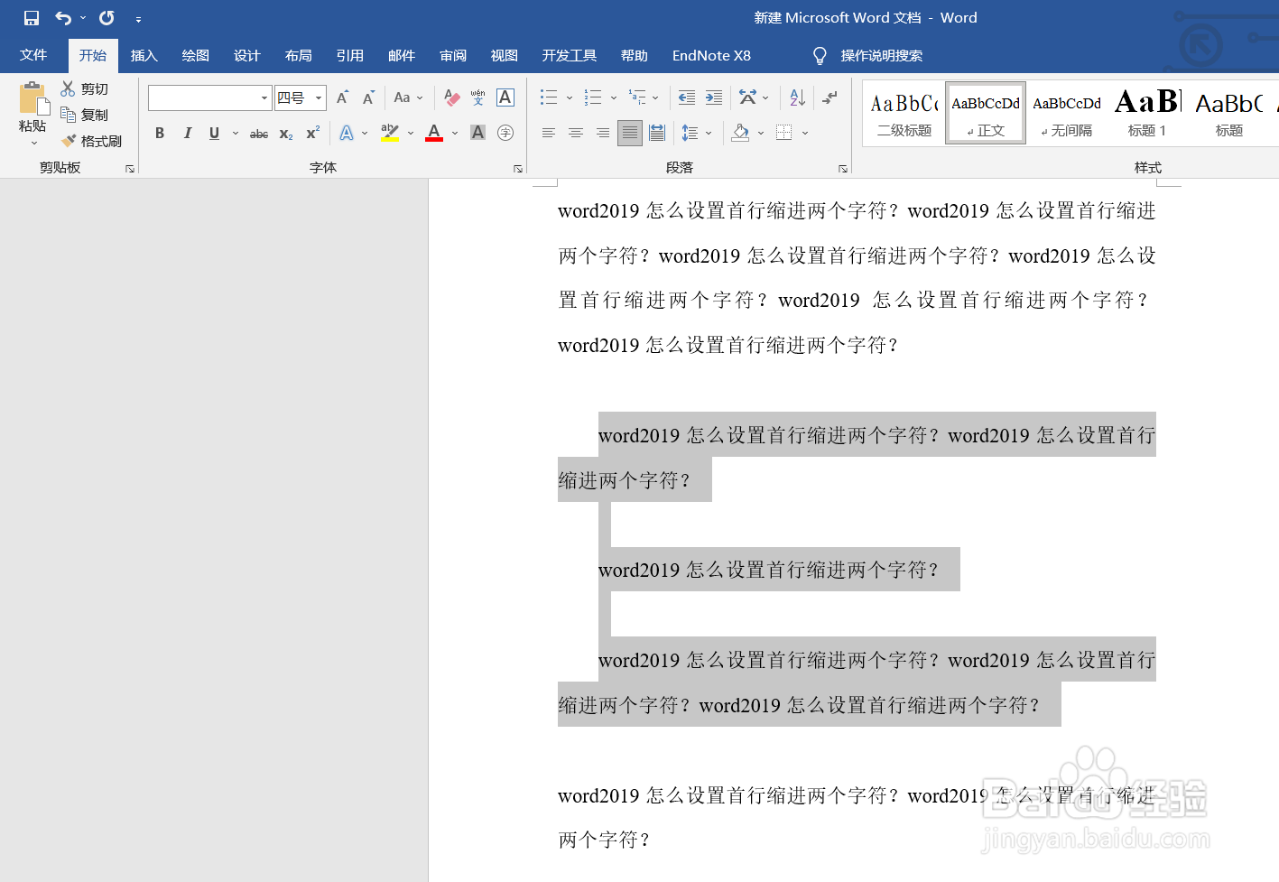This screenshot has width=1279, height=882.
Task: Decrease paragraph indent
Action: (687, 97)
